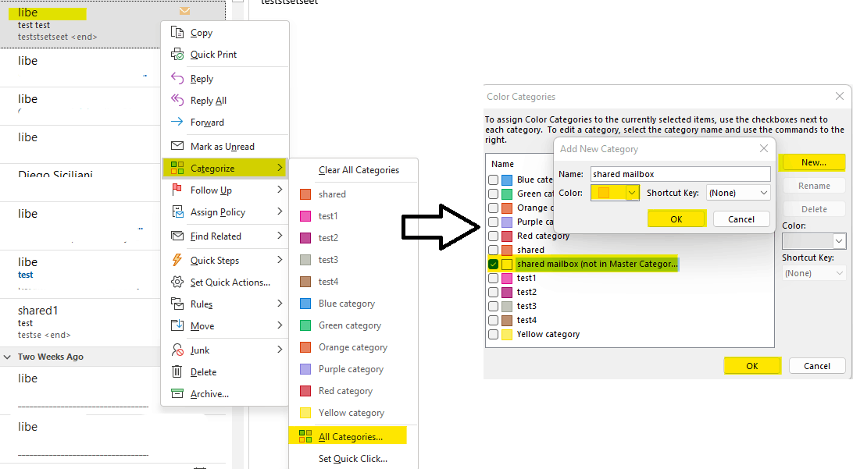This screenshot has height=469, width=853.
Task: Apply the Purple category swatch in submenu
Action: point(305,369)
